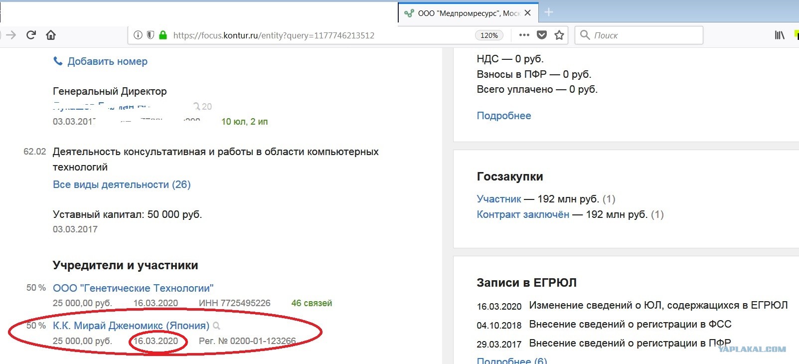This screenshot has height=364, width=799.
Task: Open Подробнее (6) under Записи в ЕГРЮЛ
Action: (x=512, y=361)
